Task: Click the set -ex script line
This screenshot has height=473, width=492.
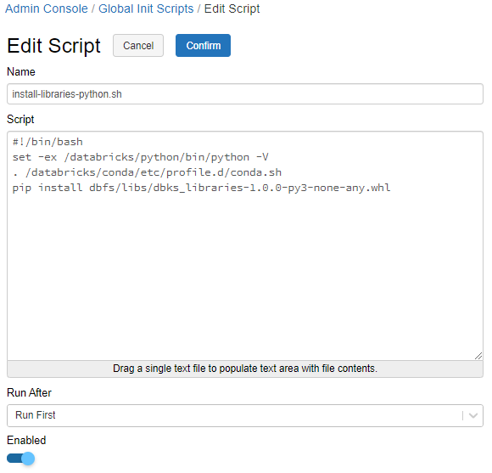Action: point(140,157)
